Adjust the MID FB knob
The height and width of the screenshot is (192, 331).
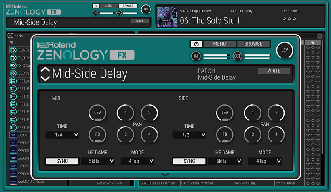point(97,134)
